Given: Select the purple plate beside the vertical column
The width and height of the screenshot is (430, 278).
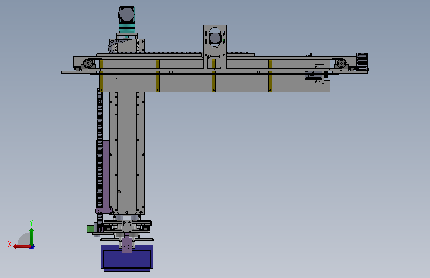Looking at the screenshot, I should click(106, 175).
